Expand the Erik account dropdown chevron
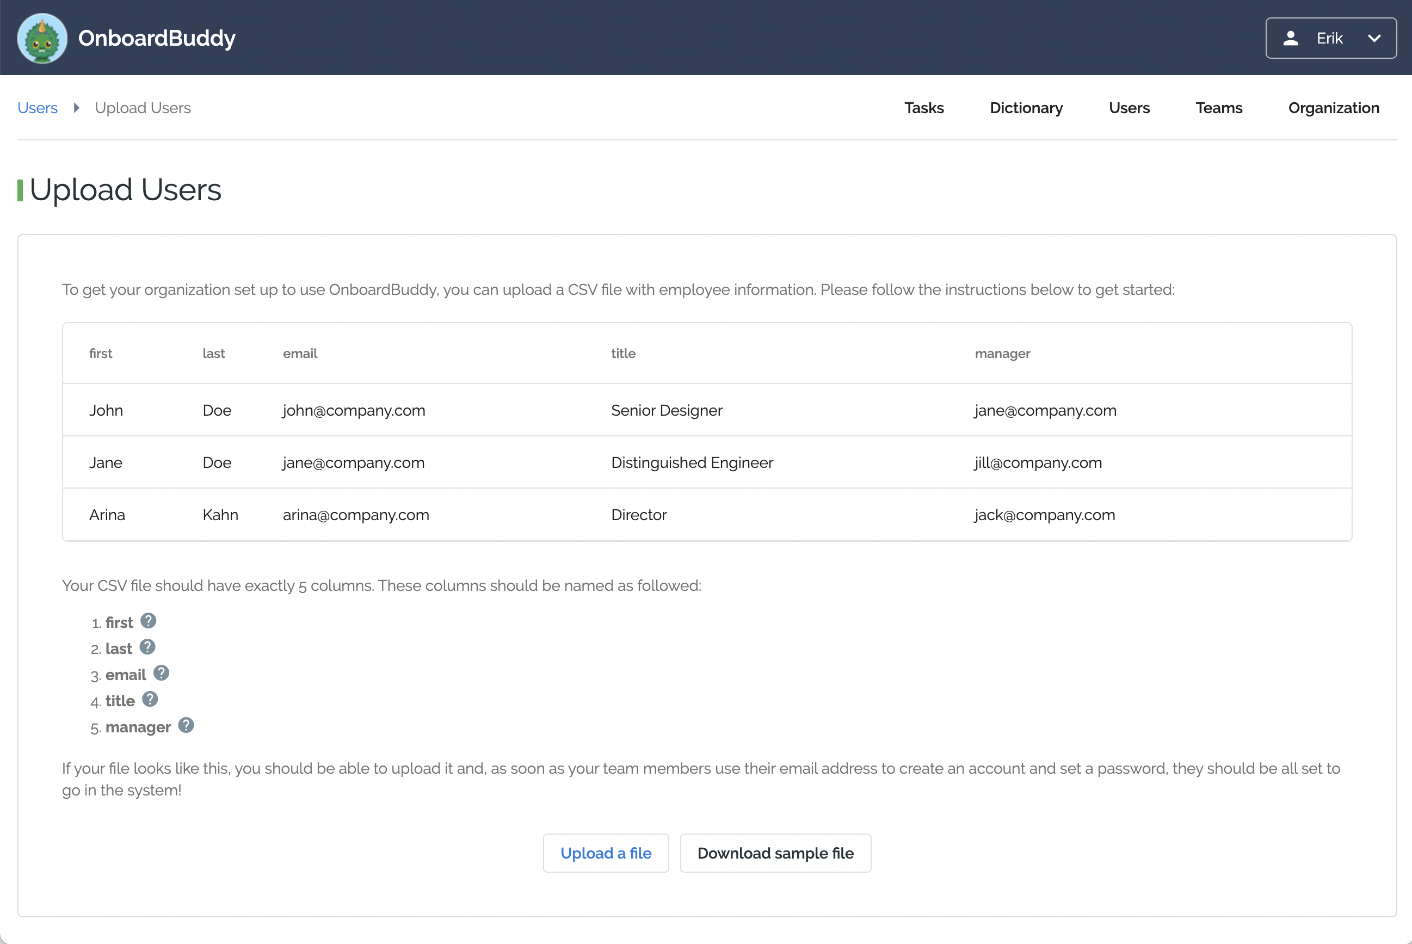 [1373, 38]
